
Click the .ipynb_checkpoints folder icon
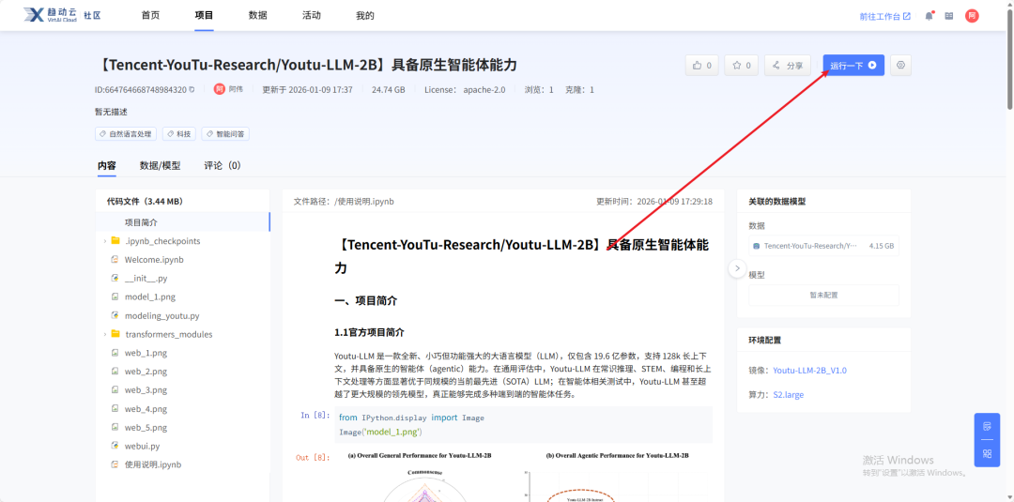115,241
